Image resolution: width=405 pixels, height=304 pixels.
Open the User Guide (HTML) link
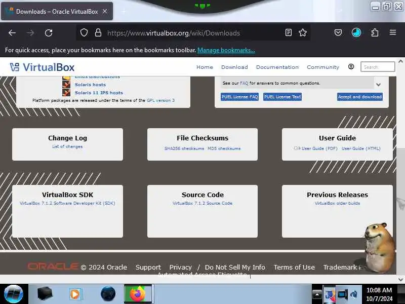(x=361, y=148)
